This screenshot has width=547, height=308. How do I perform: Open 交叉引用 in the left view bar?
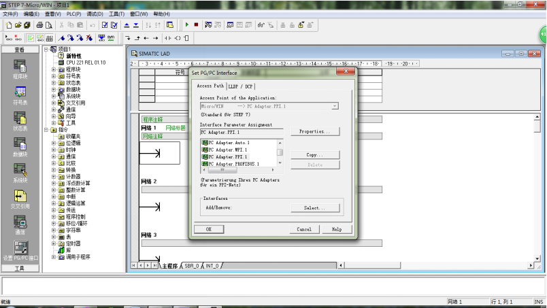20,199
